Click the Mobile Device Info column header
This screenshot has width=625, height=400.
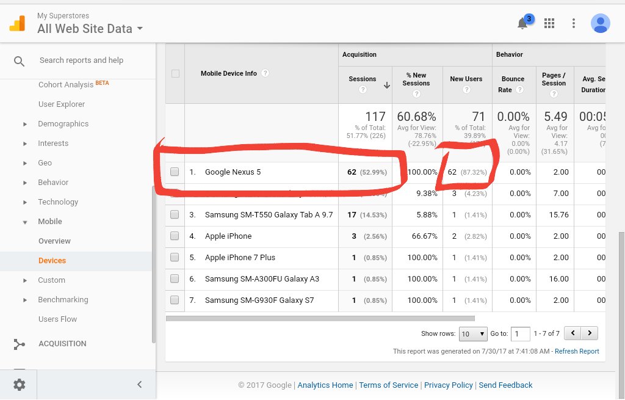pyautogui.click(x=228, y=73)
